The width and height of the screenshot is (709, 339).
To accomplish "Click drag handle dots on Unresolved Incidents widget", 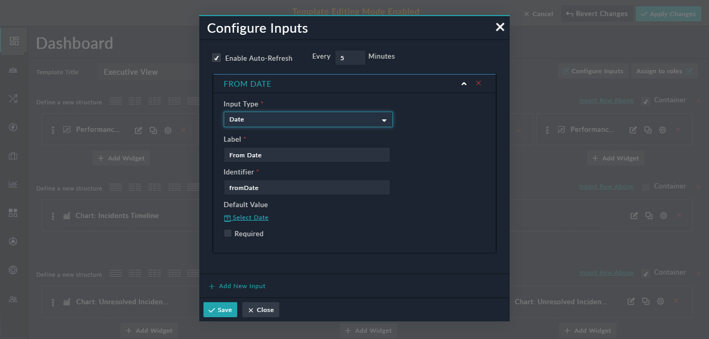I will pyautogui.click(x=52, y=302).
